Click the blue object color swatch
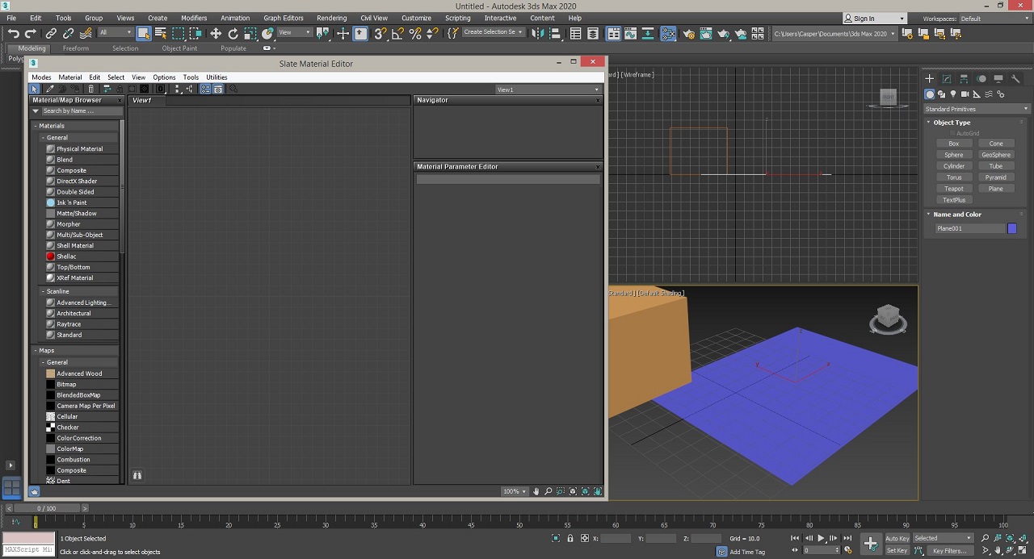Screen dimensions: 1034x559 [1011, 228]
